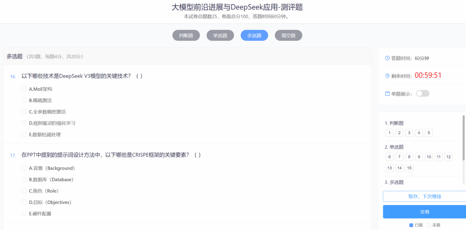
Task: Click the 暂存,下次继续 button
Action: [x=425, y=196]
